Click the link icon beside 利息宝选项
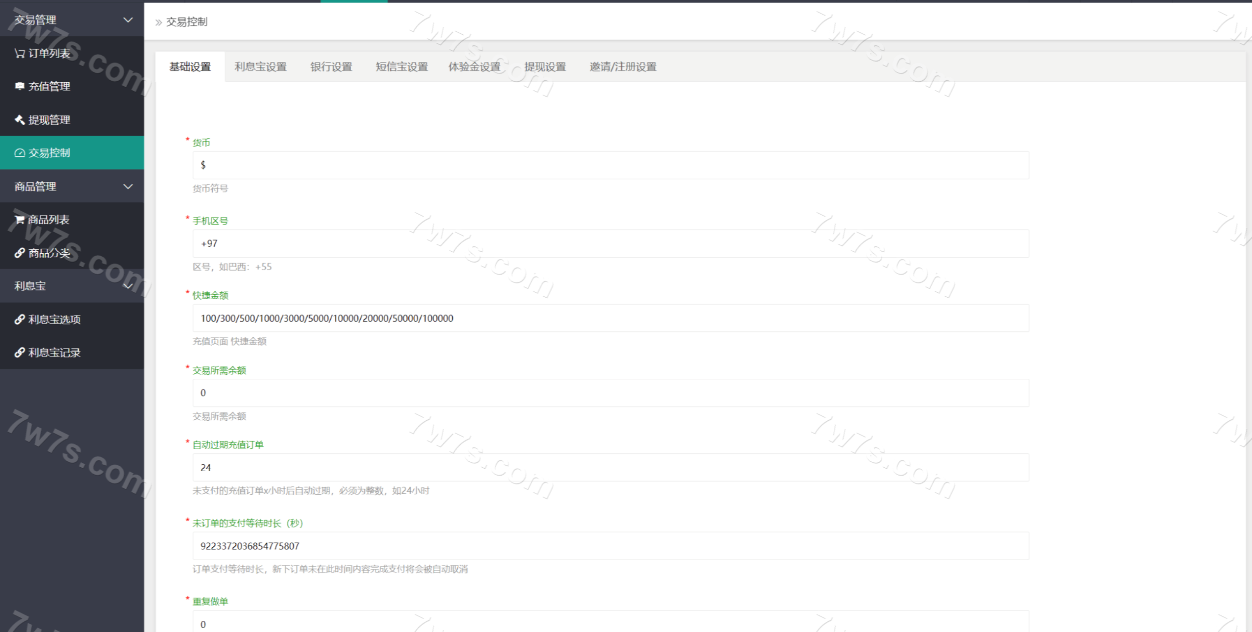Image resolution: width=1252 pixels, height=632 pixels. 20,319
